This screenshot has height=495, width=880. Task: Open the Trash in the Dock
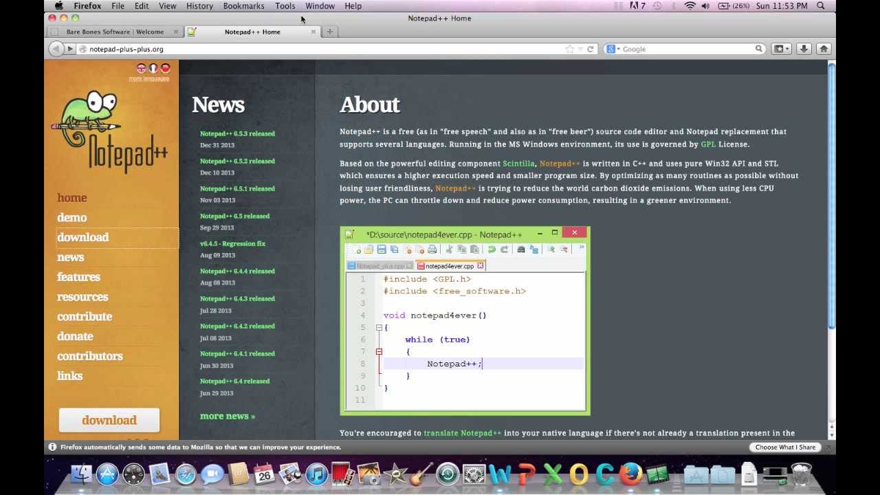click(x=800, y=474)
